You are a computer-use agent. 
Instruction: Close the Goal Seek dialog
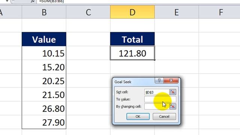tap(171, 80)
